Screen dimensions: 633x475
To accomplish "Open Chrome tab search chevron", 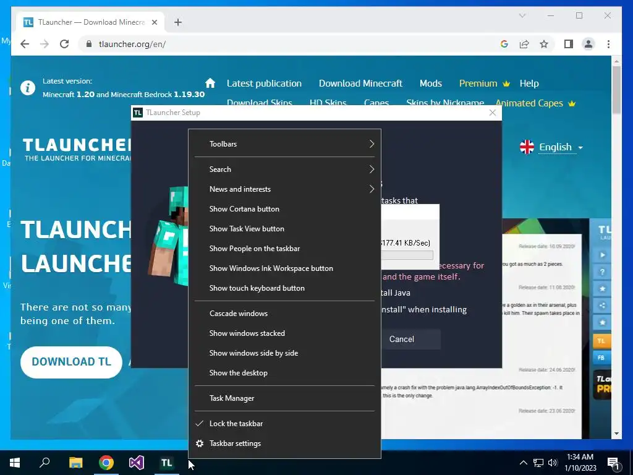I will [522, 15].
